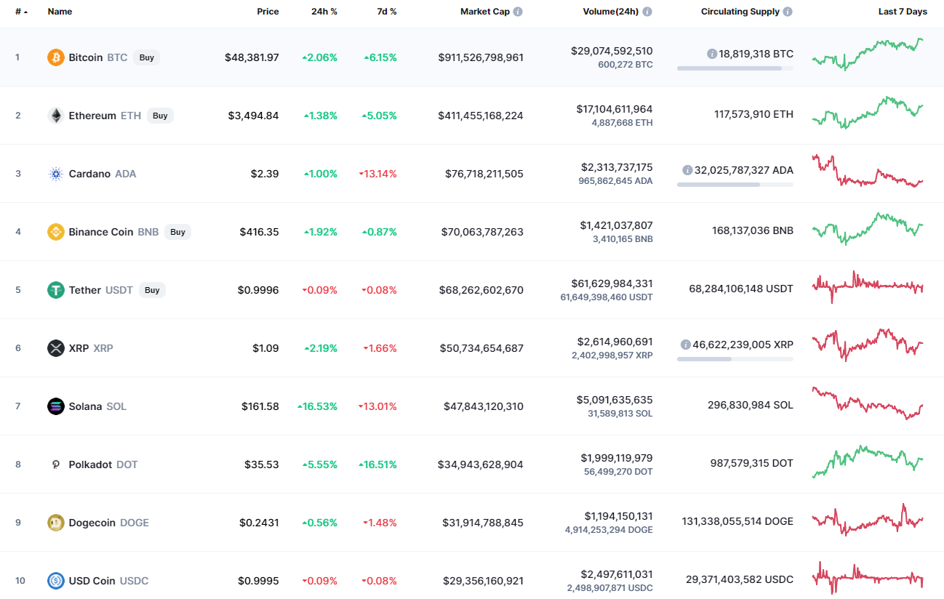Open Bitcoin 7-day sparkline chart
The height and width of the screenshot is (599, 944).
[x=868, y=55]
